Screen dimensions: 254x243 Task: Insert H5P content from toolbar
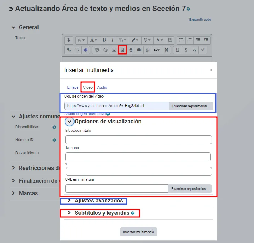(157, 50)
